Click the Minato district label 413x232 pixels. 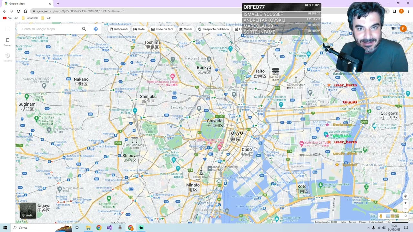193,188
